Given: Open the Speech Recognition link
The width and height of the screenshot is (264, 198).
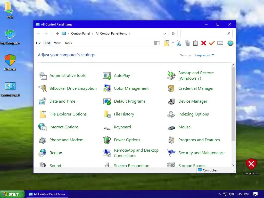Looking at the screenshot, I should coord(131,166).
